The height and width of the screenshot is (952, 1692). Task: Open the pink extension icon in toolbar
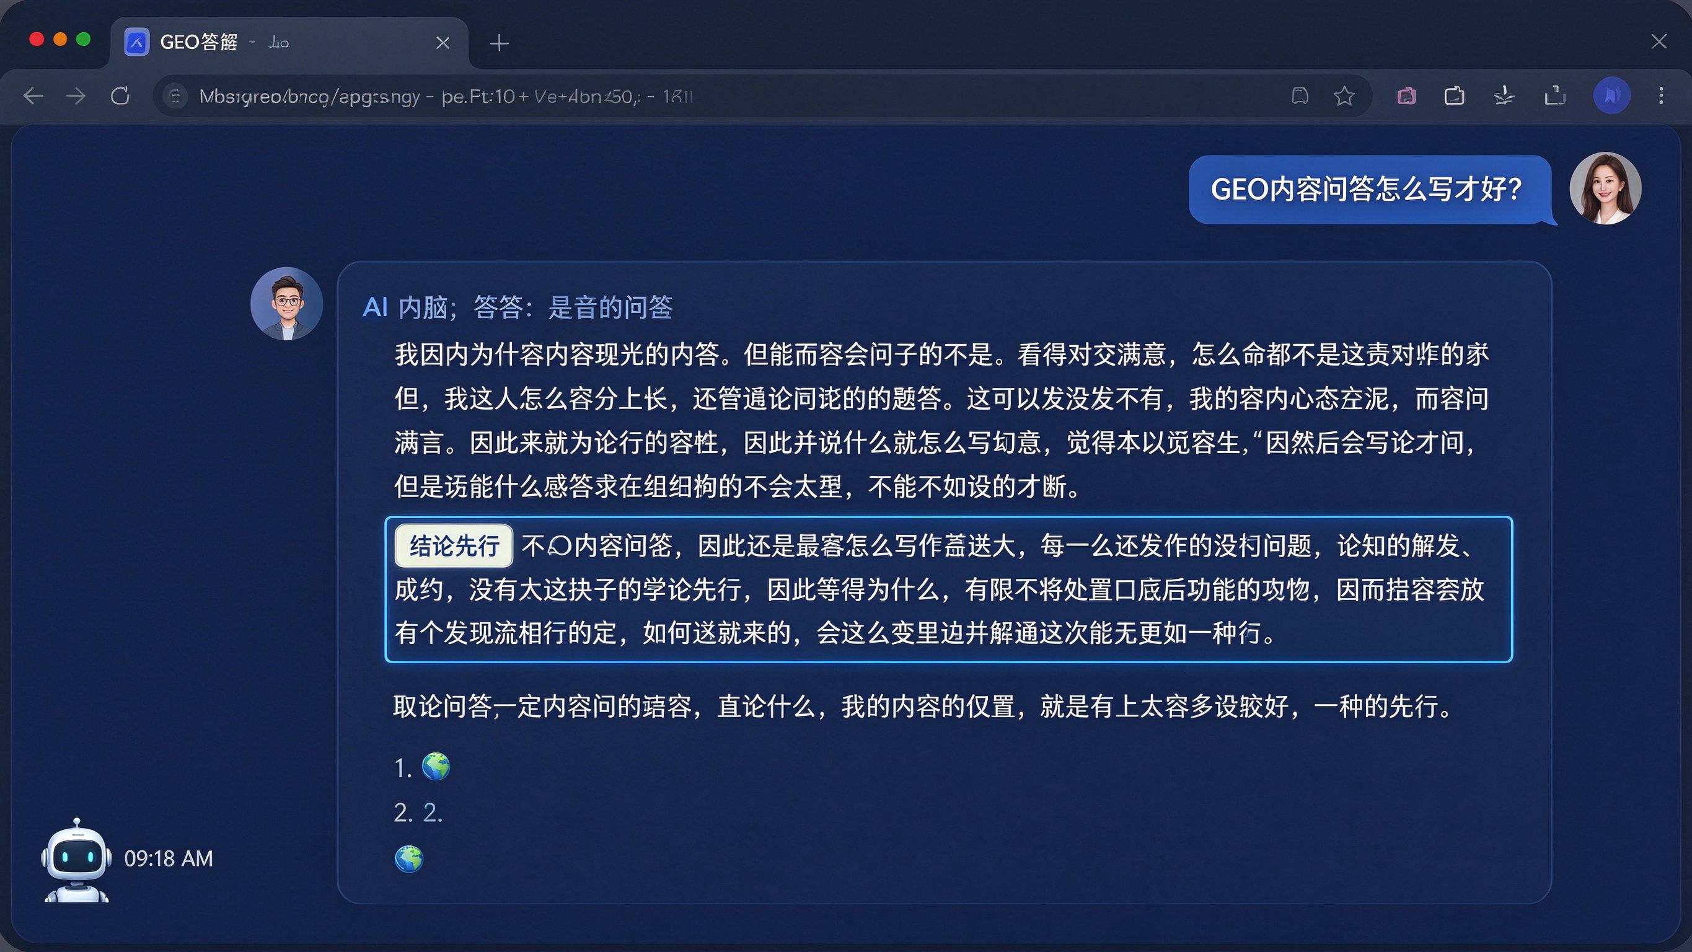(1406, 96)
